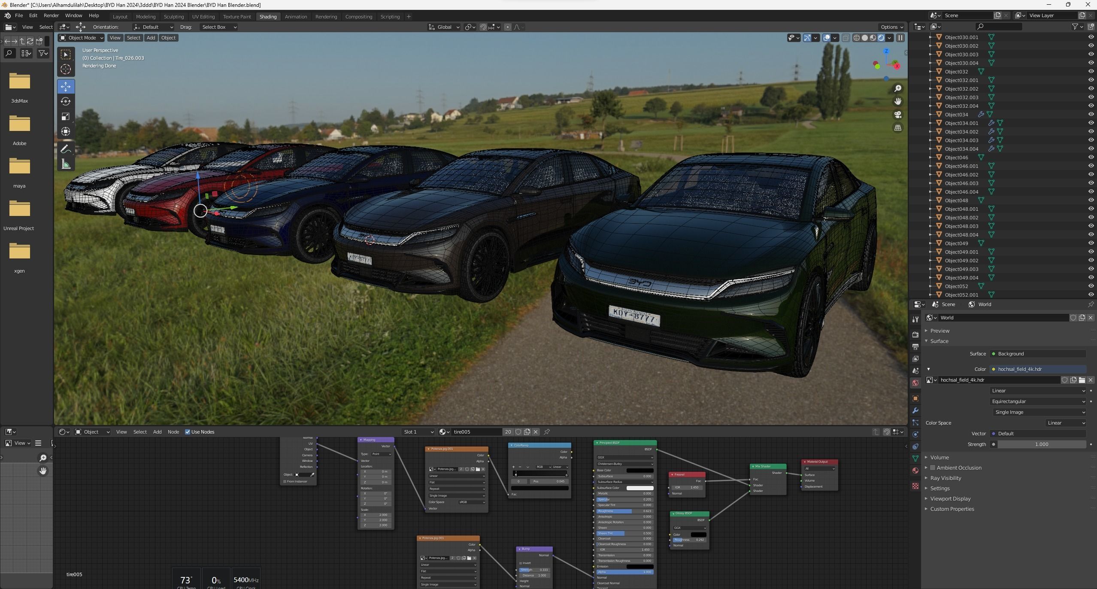Pin the properties editor context
1097x589 pixels.
[x=1091, y=304]
